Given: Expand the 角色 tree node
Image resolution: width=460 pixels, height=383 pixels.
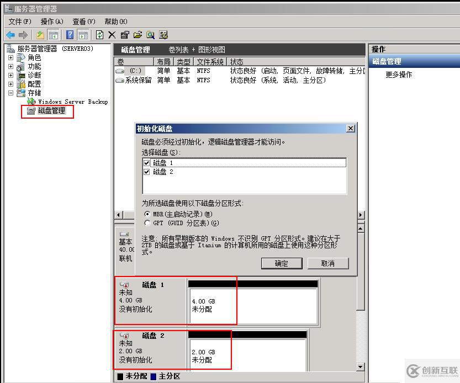Looking at the screenshot, I should [11, 57].
